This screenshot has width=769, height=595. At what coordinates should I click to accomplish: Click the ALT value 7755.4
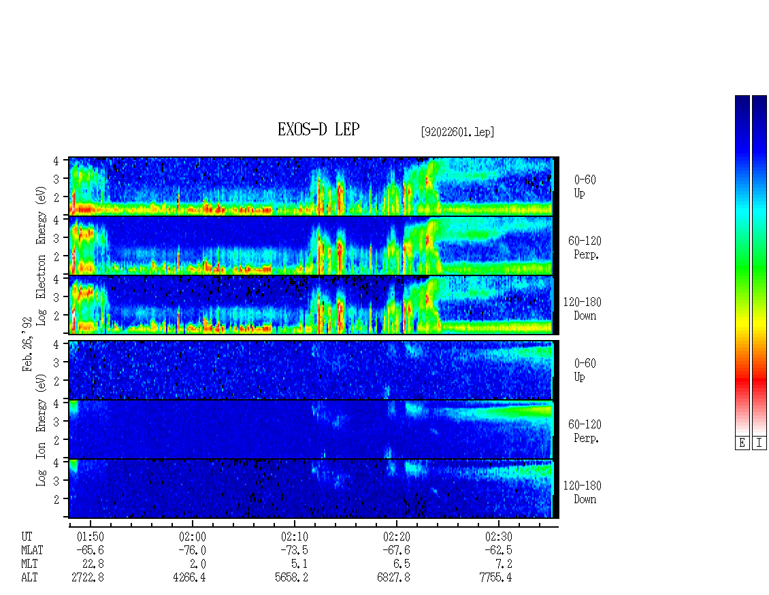495,578
